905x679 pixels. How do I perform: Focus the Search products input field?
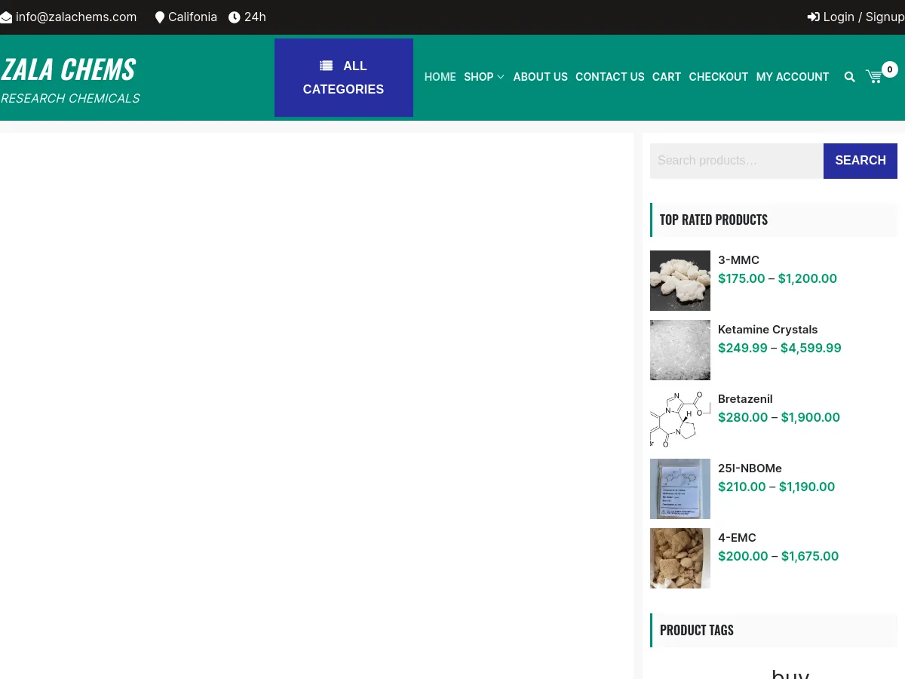click(736, 161)
